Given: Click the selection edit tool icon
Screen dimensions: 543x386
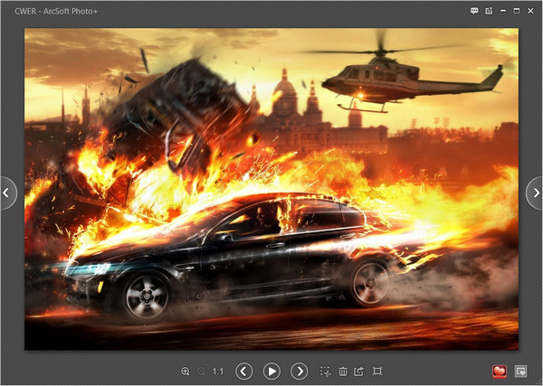Looking at the screenshot, I should click(326, 371).
